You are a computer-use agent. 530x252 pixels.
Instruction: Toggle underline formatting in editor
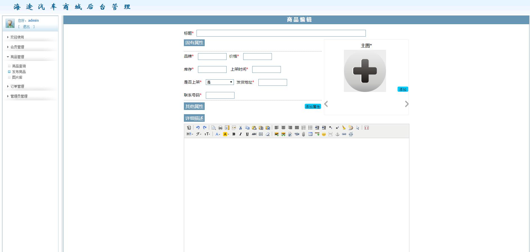point(247,134)
